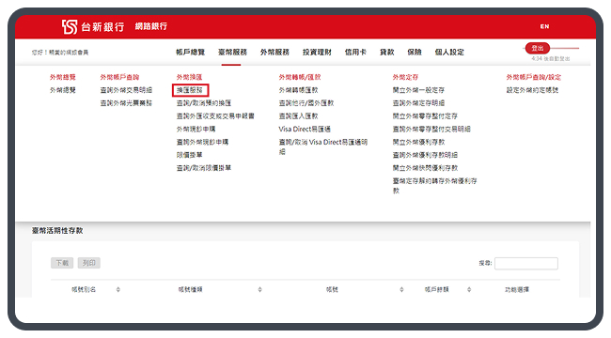Click the 下載 download button
Viewport: 611px width, 338px height.
tap(62, 263)
